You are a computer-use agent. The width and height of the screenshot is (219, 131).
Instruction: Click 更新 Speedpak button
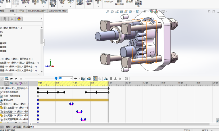pos(119,3)
